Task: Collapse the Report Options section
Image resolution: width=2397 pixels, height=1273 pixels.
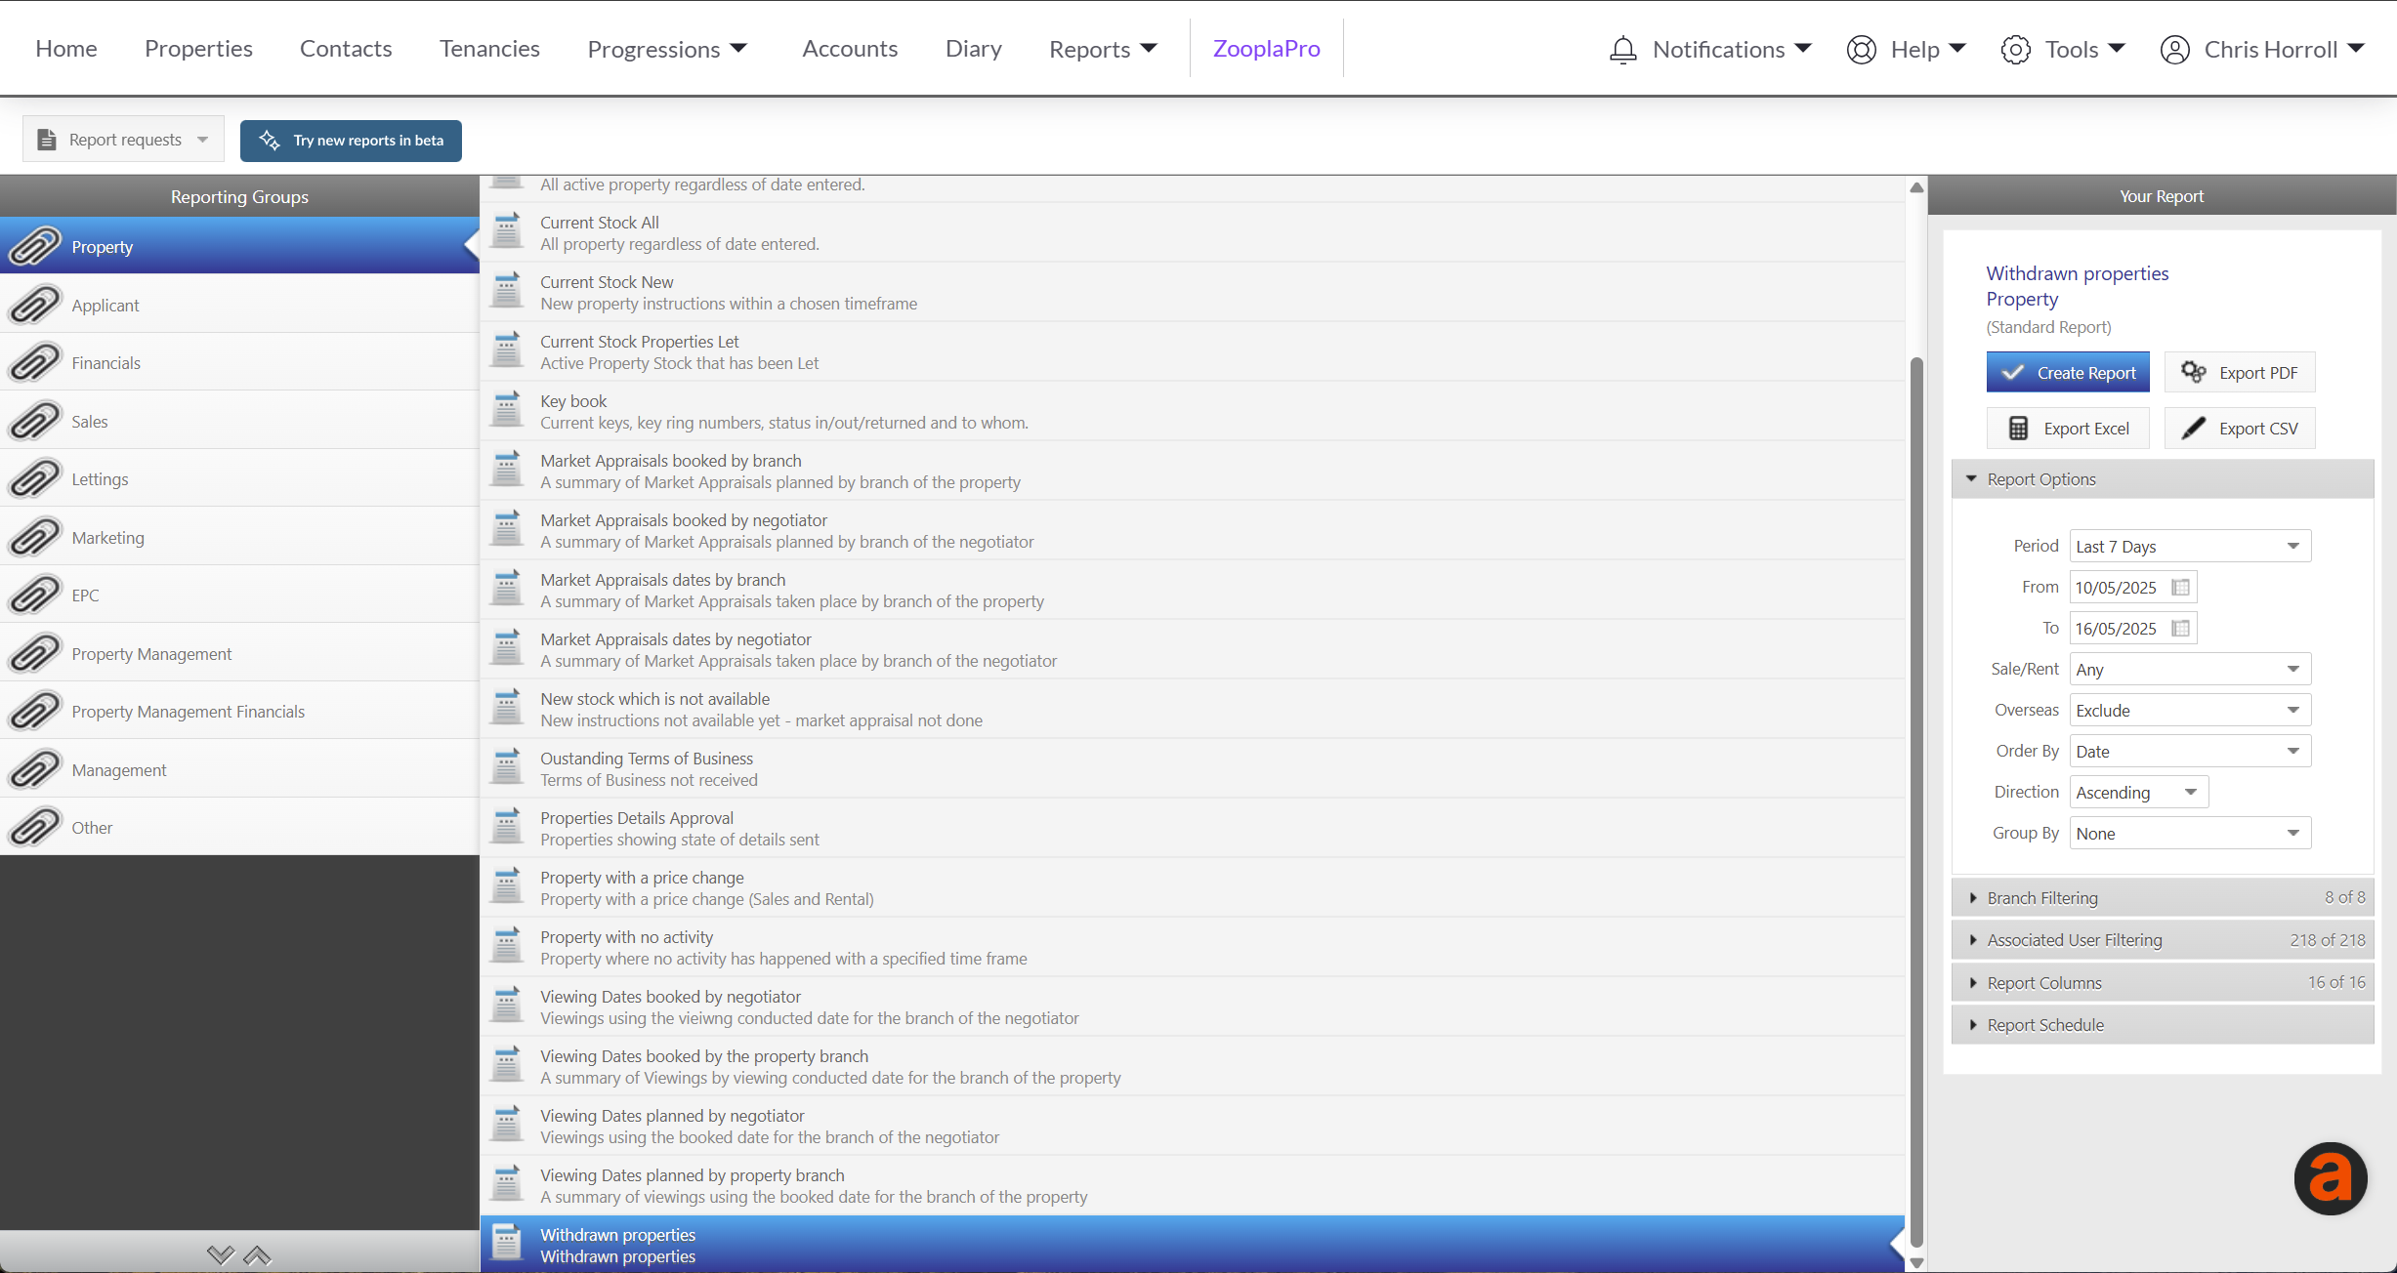Action: [2162, 479]
